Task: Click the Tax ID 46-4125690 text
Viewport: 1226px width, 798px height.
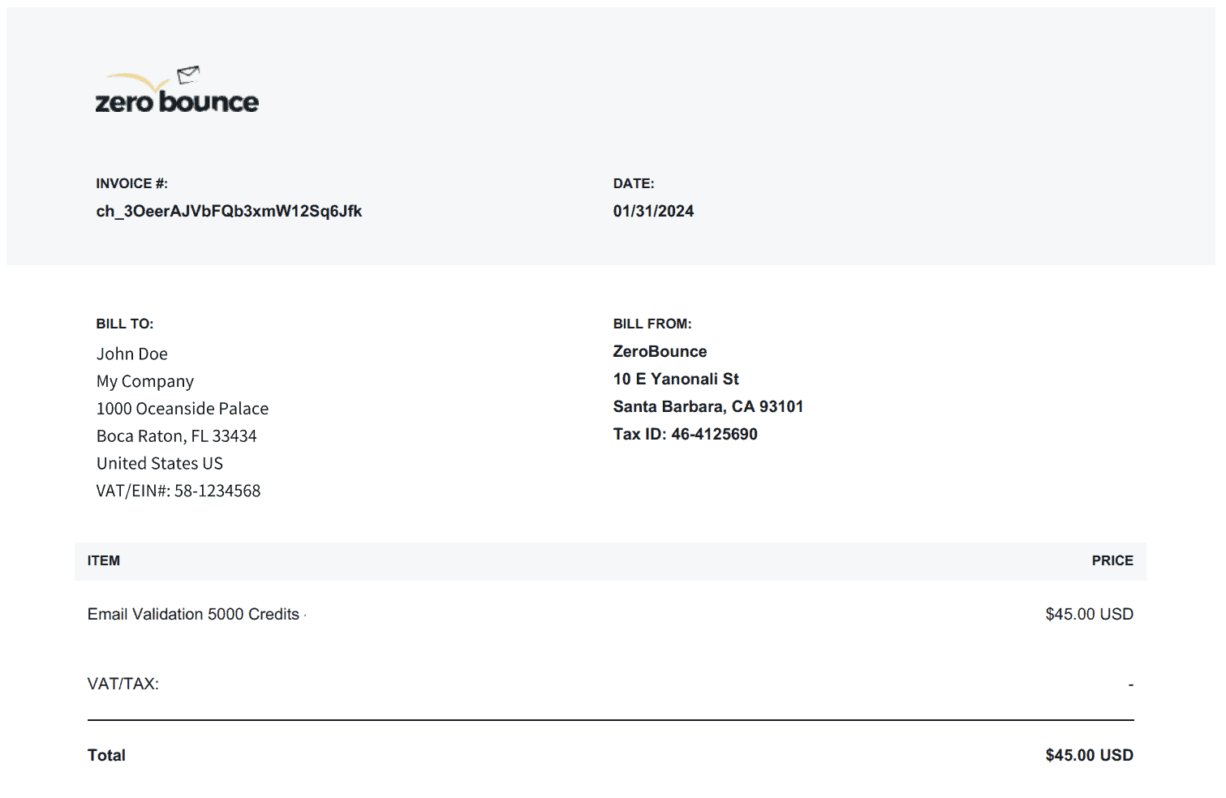Action: [x=685, y=434]
